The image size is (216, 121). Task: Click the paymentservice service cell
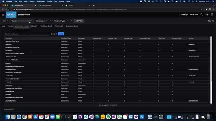(x=193, y=101)
